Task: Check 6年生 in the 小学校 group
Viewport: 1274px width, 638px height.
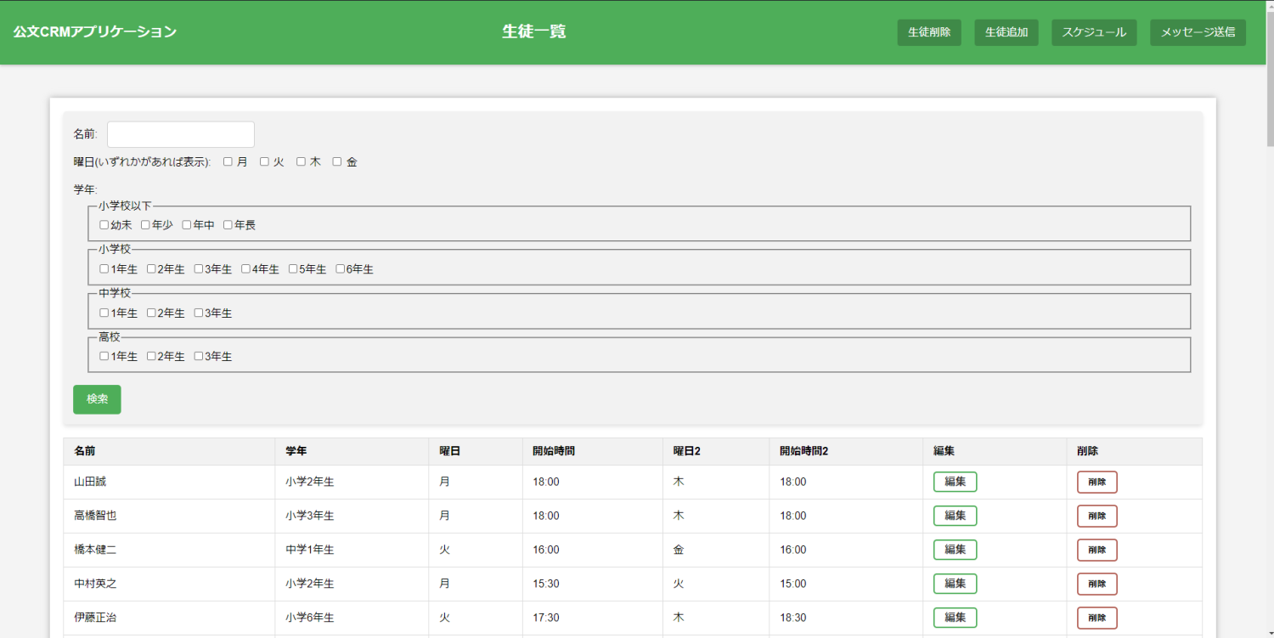Action: [341, 269]
